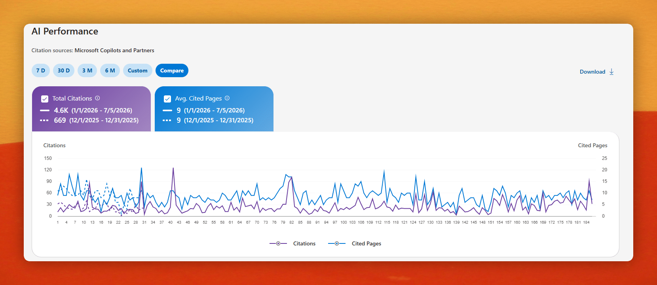Screen dimensions: 657x285
Task: Open the Custom date range option
Action: click(x=138, y=70)
